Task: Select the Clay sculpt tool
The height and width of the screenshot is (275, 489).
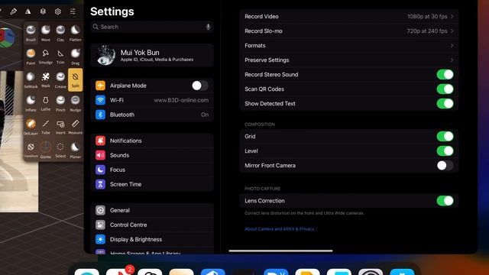Action: tap(60, 33)
